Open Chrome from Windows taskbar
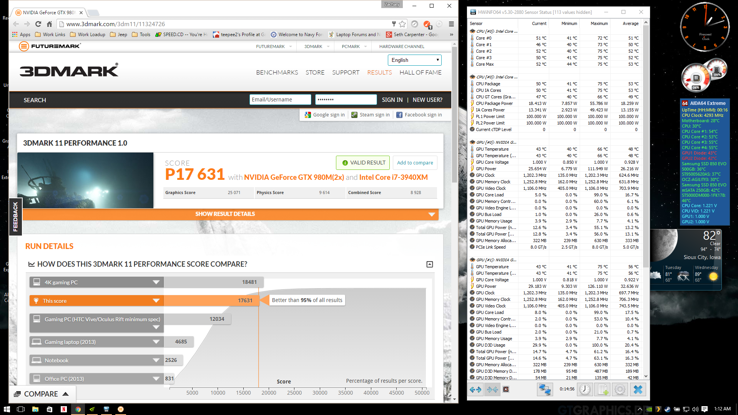The image size is (738, 415). point(78,409)
